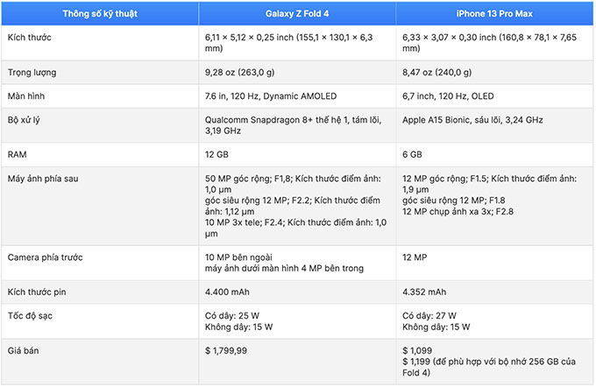This screenshot has height=387, width=596.
Task: Click '10 MP 3x tele; F2.4' camera text
Action: (244, 222)
